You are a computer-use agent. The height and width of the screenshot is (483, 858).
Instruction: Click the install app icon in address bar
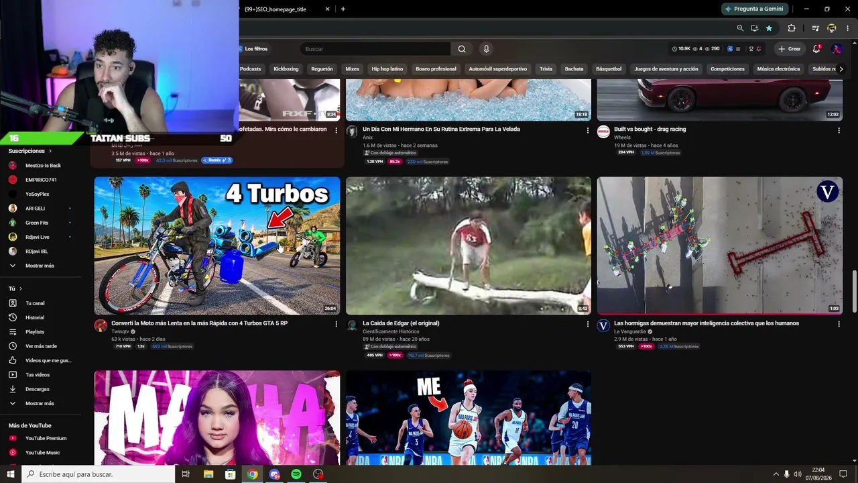(755, 28)
